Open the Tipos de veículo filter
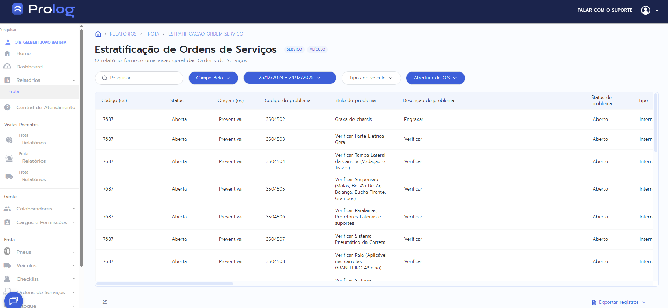Screen dimensions: 668x308 pos(371,78)
